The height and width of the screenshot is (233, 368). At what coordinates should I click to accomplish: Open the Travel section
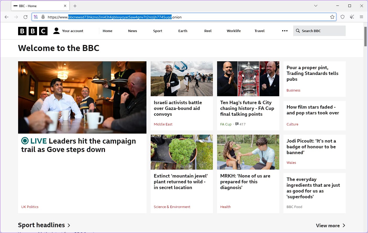[x=260, y=31]
